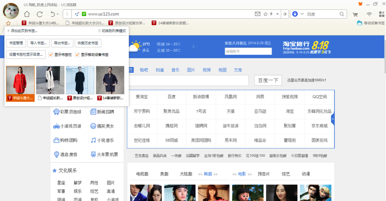Expand site grid with blue plus side tab
The width and height of the screenshot is (386, 201).
(332, 119)
